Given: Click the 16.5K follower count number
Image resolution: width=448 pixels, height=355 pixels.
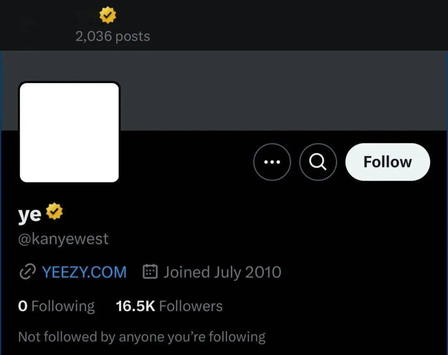Looking at the screenshot, I should coord(135,306).
